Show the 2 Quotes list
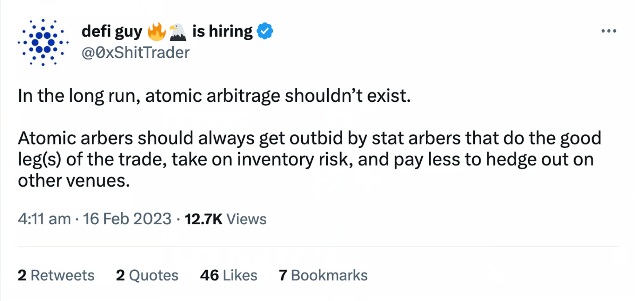This screenshot has width=635, height=301. point(147,275)
